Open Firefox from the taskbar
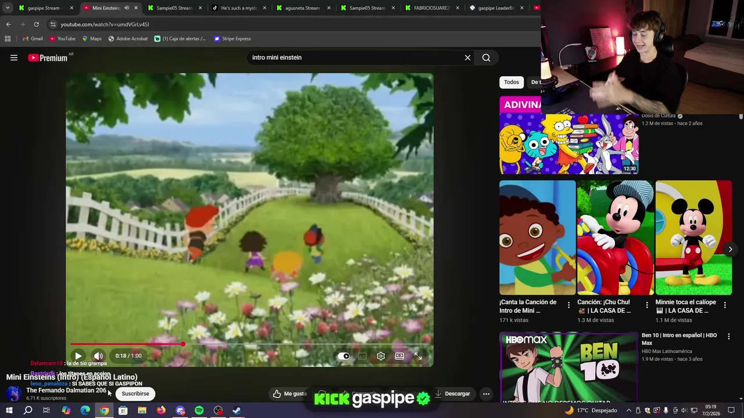Image resolution: width=744 pixels, height=418 pixels. (161, 410)
